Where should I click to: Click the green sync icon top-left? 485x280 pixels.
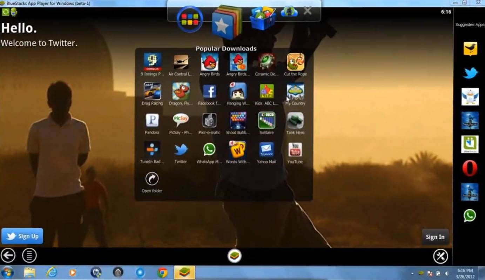pyautogui.click(x=6, y=12)
